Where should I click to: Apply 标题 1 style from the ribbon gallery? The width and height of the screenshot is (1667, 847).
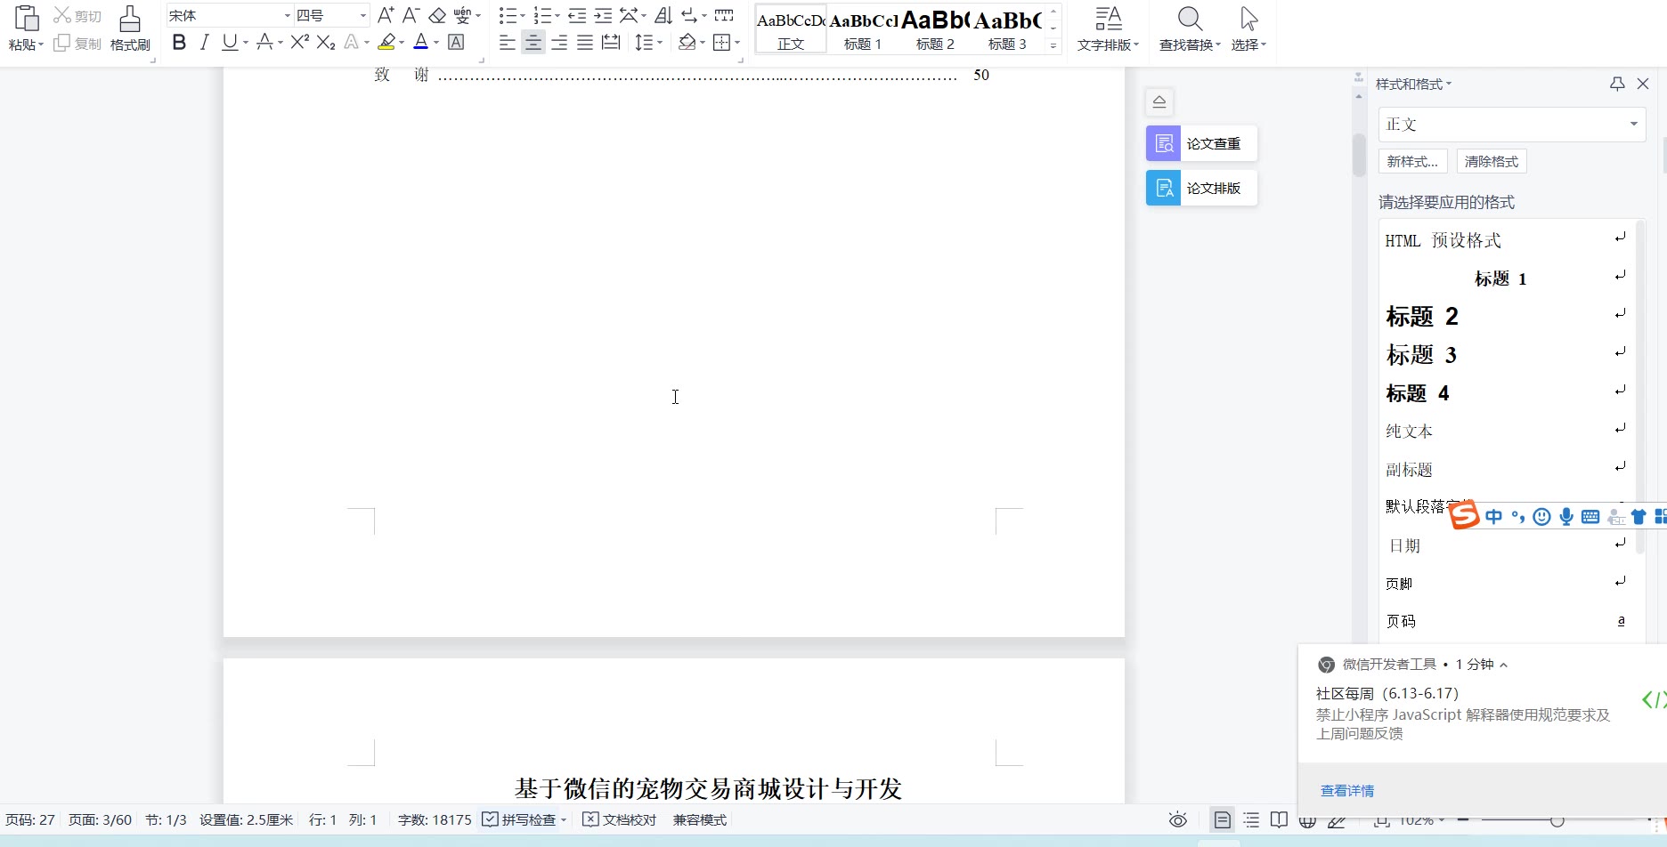tap(863, 28)
